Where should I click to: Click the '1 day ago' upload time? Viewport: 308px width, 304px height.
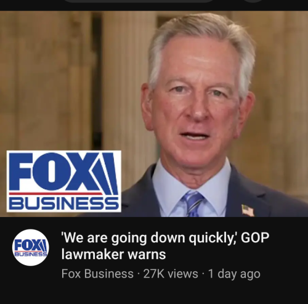(234, 274)
